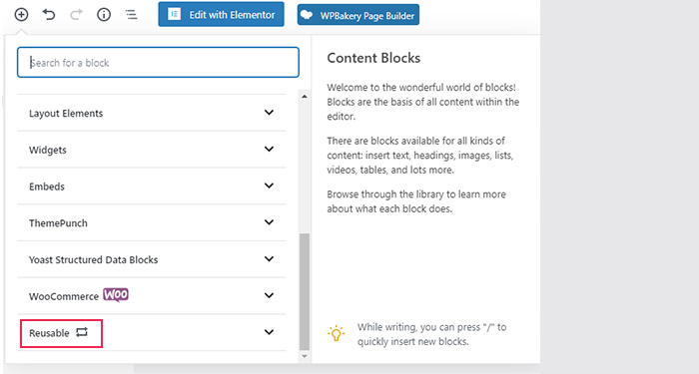Open the Block navigation list icon
The width and height of the screenshot is (699, 374).
tap(131, 15)
